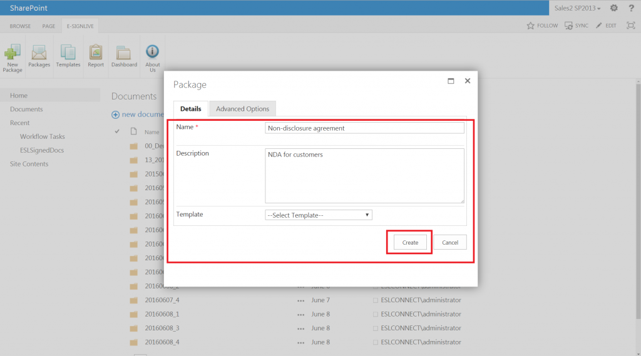Go to Home in left navigation
Screen dimensions: 641x356
coord(19,95)
